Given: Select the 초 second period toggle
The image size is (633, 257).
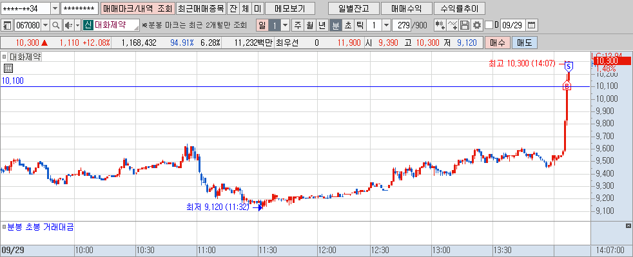Looking at the screenshot, I should (x=347, y=25).
